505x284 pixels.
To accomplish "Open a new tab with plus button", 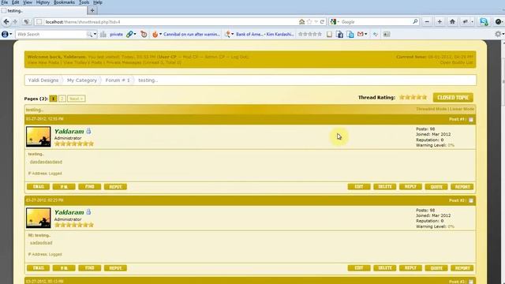I will coord(92,10).
